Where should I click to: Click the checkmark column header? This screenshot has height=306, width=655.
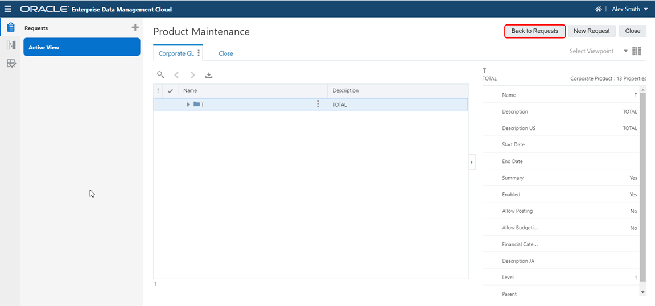pos(170,90)
